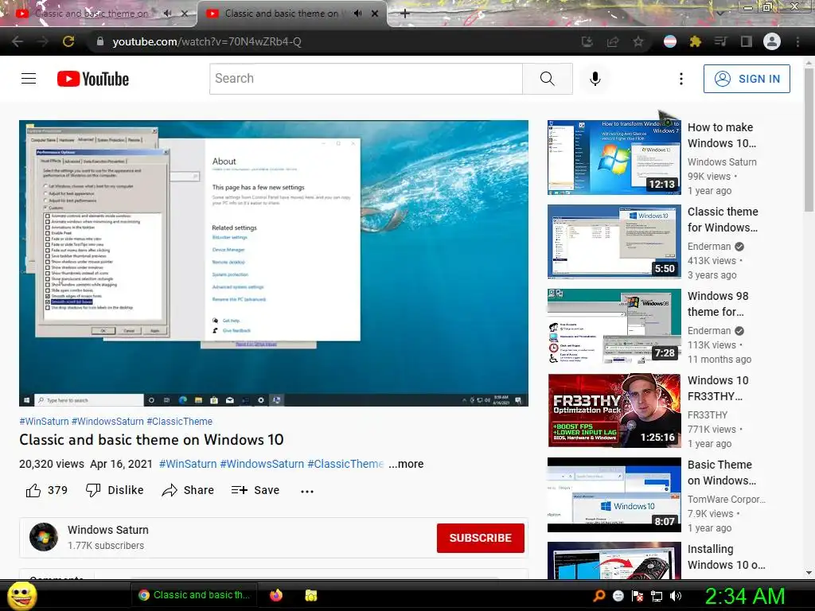Open the extensions puzzle icon
Viewport: 815px width, 611px height.
695,41
